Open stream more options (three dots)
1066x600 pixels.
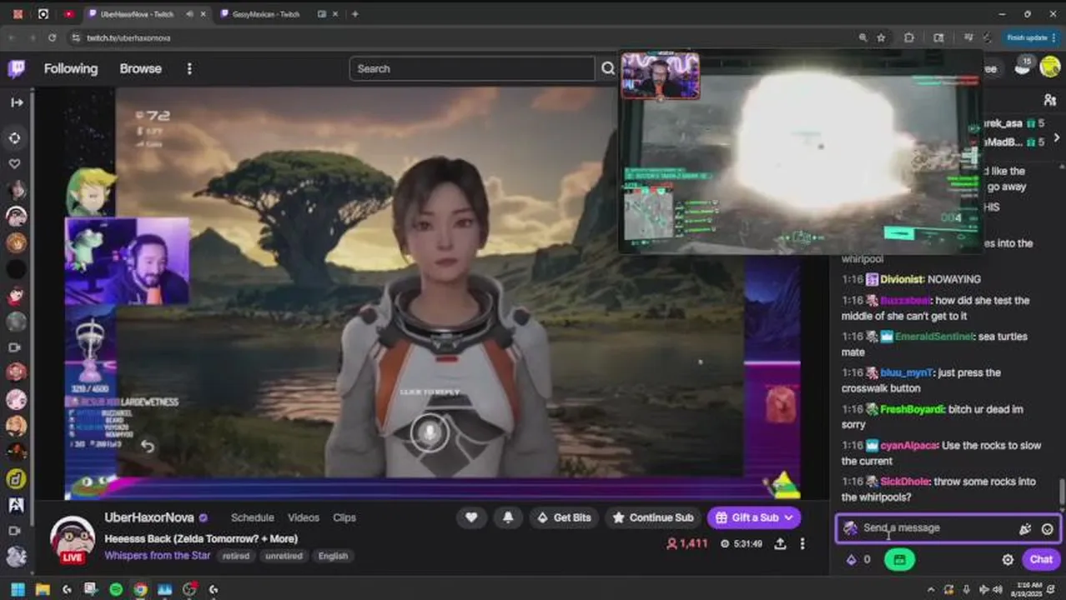coord(802,543)
